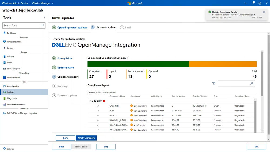Click the inner Back button beside Next: Summary
Image resolution: width=270 pixels, height=152 pixels.
[x=65, y=138]
